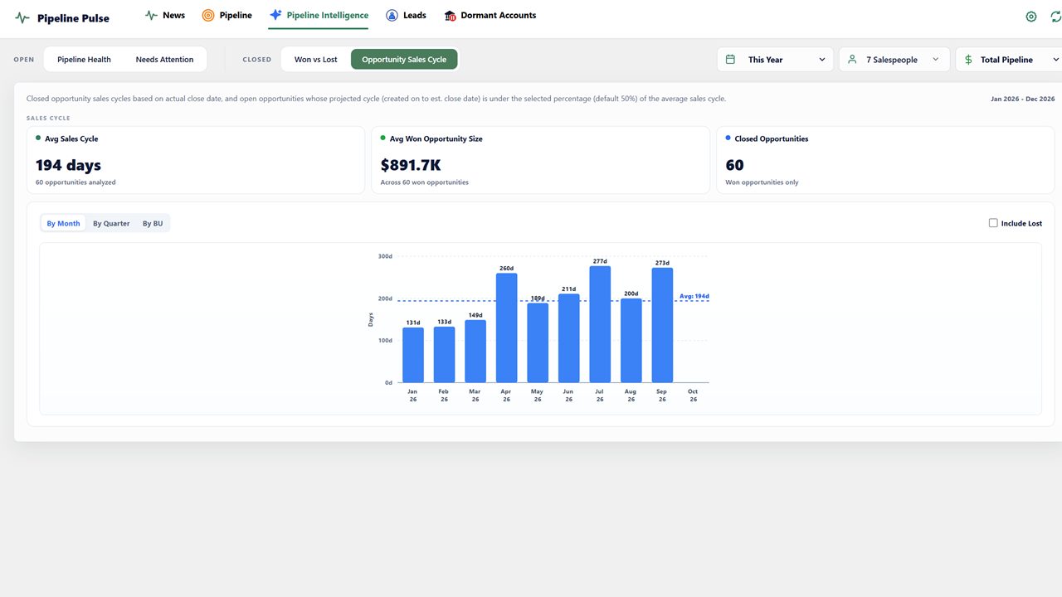Viewport: 1062px width, 597px height.
Task: Click the Closed Opportunities card
Action: (x=885, y=160)
